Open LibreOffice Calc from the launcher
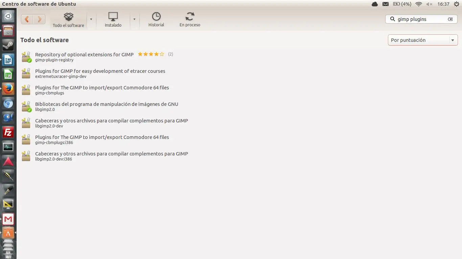Viewport: 462px width, 259px height. pos(8,74)
